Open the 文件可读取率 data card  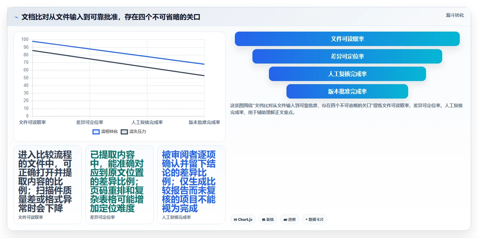click(47, 185)
